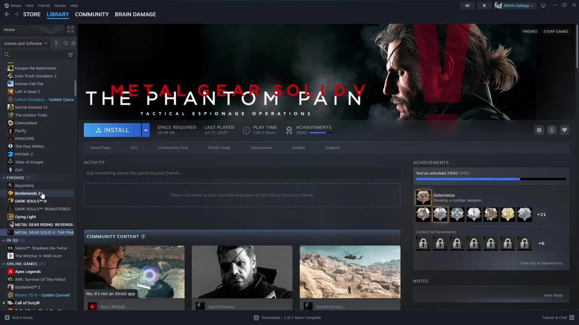Click the activity post text field

click(242, 173)
